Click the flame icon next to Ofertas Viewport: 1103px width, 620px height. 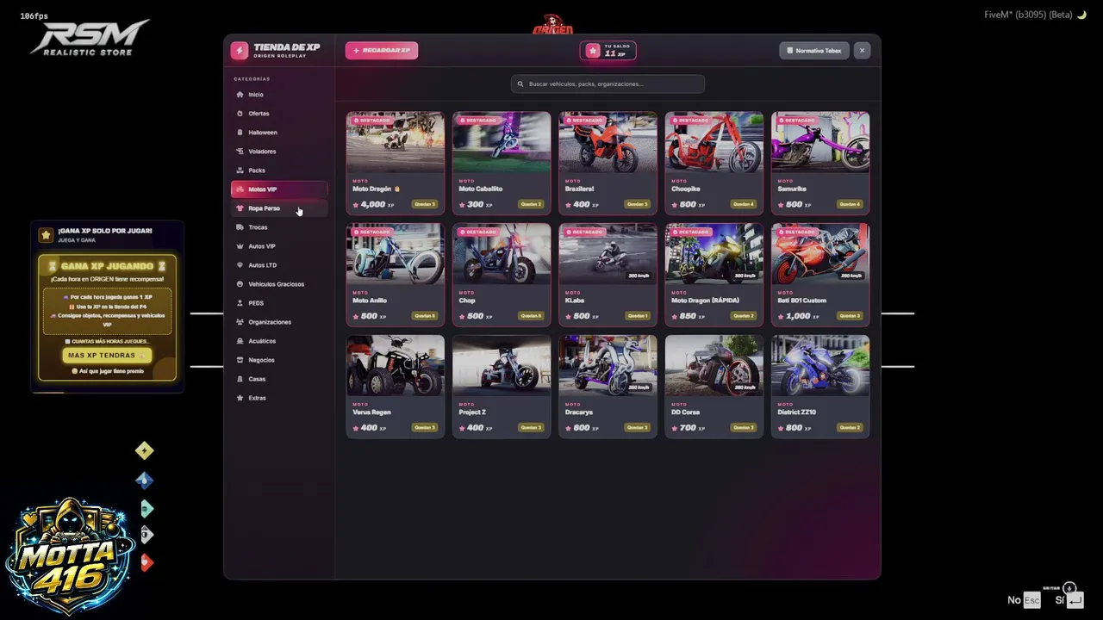point(240,114)
